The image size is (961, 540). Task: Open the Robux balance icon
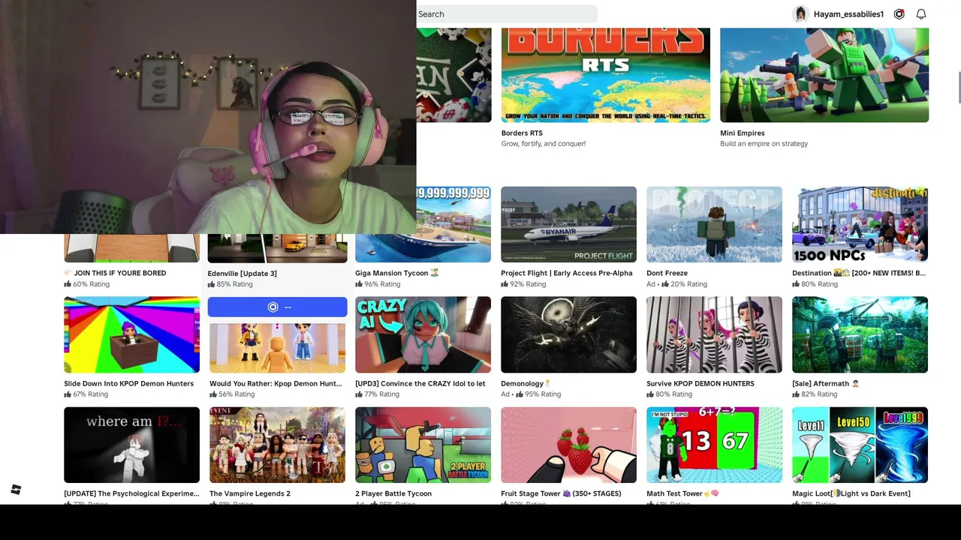point(899,14)
